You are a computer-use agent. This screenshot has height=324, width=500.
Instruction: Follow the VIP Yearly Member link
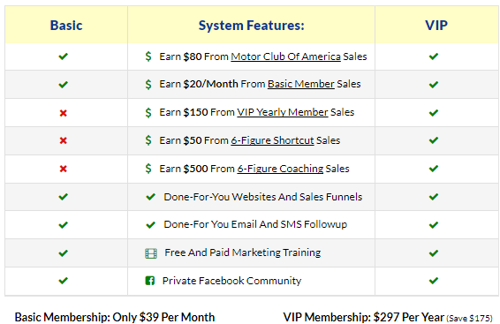click(x=283, y=112)
